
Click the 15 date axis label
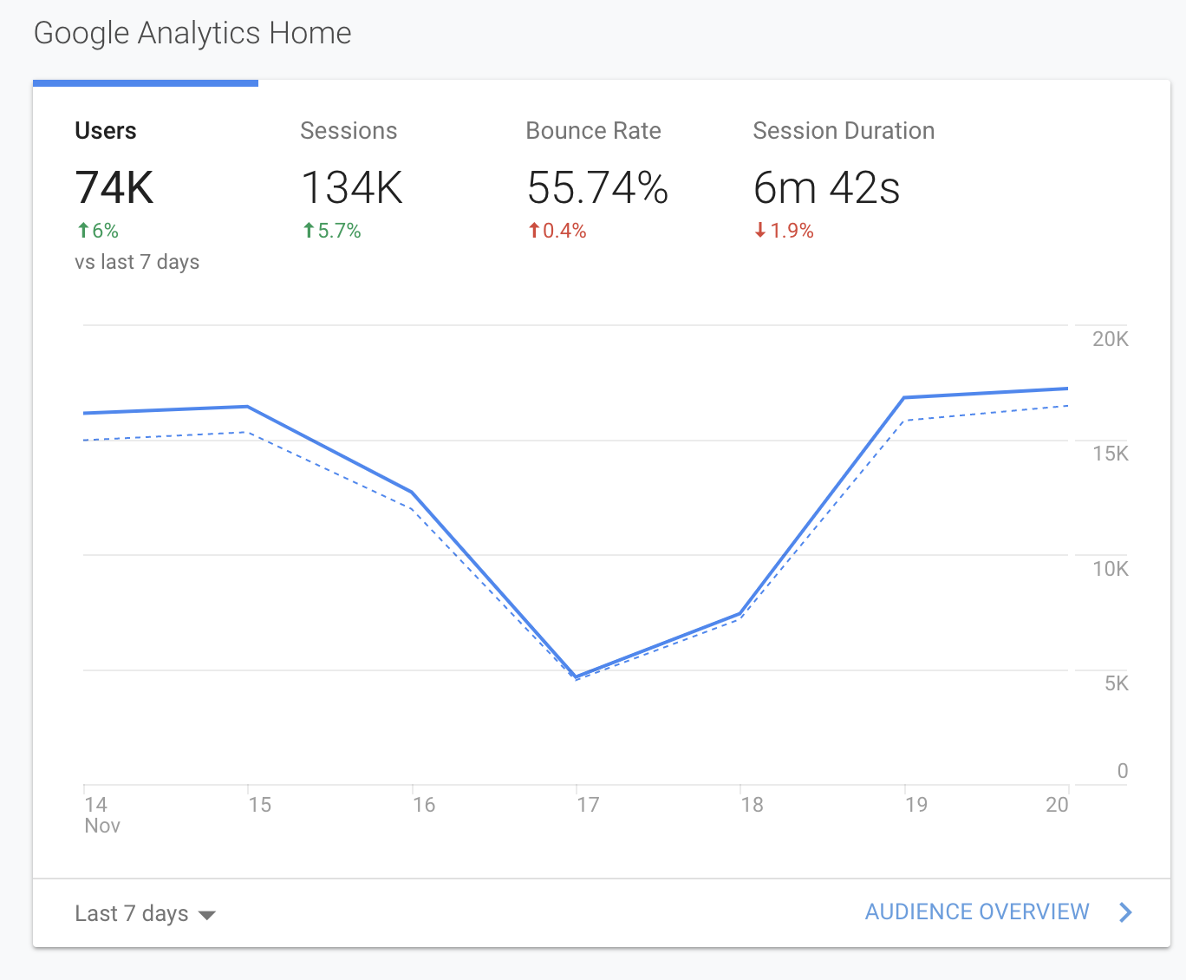pyautogui.click(x=259, y=805)
